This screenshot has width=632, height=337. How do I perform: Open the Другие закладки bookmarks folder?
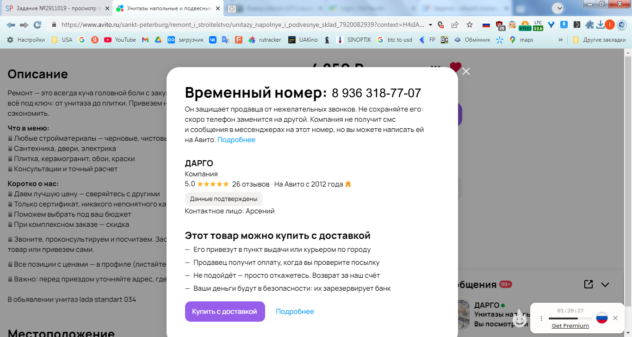click(x=599, y=40)
